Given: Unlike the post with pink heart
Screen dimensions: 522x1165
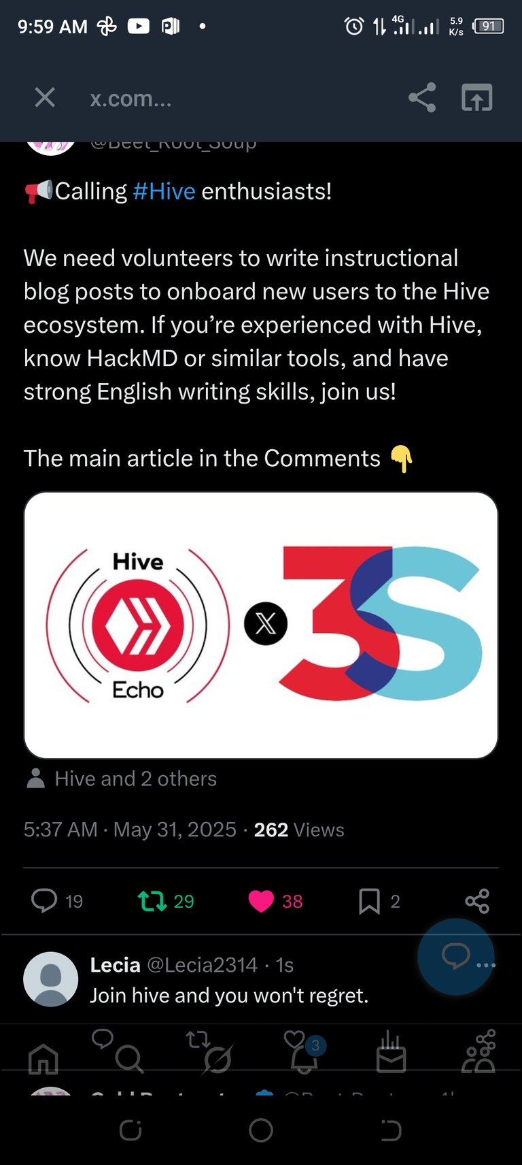Looking at the screenshot, I should click(261, 901).
